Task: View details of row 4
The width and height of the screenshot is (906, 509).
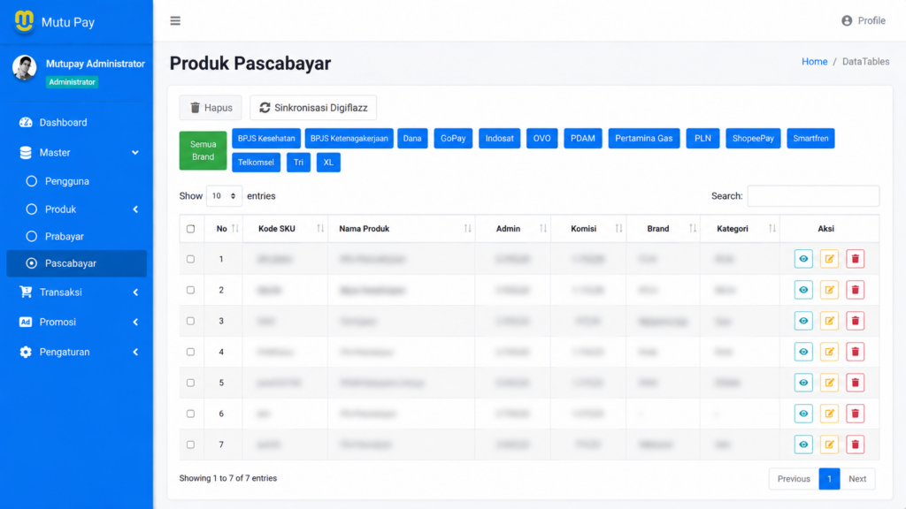Action: (x=803, y=352)
